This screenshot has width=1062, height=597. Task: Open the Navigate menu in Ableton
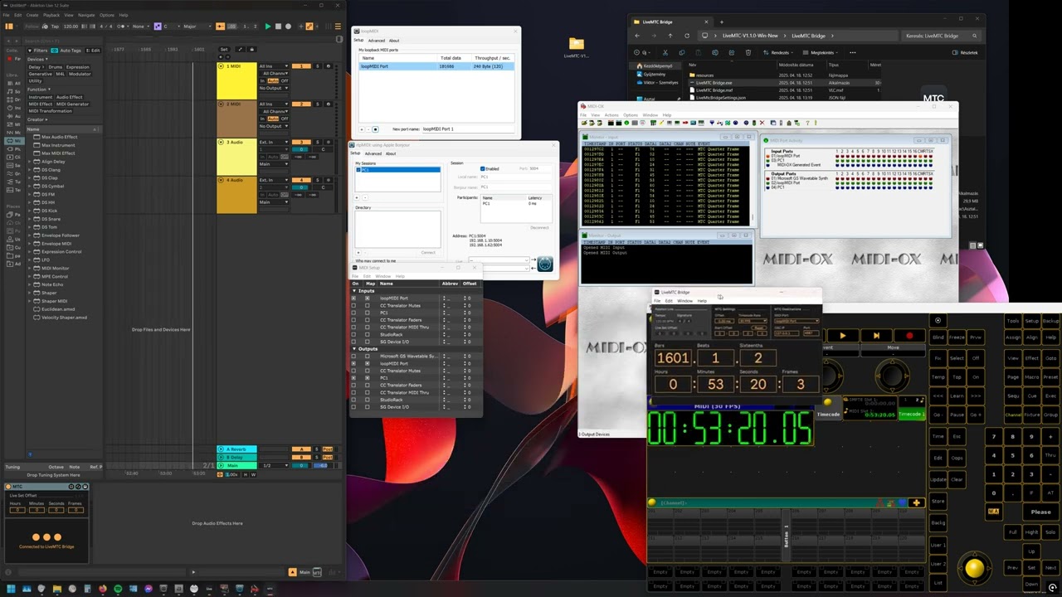(x=86, y=15)
